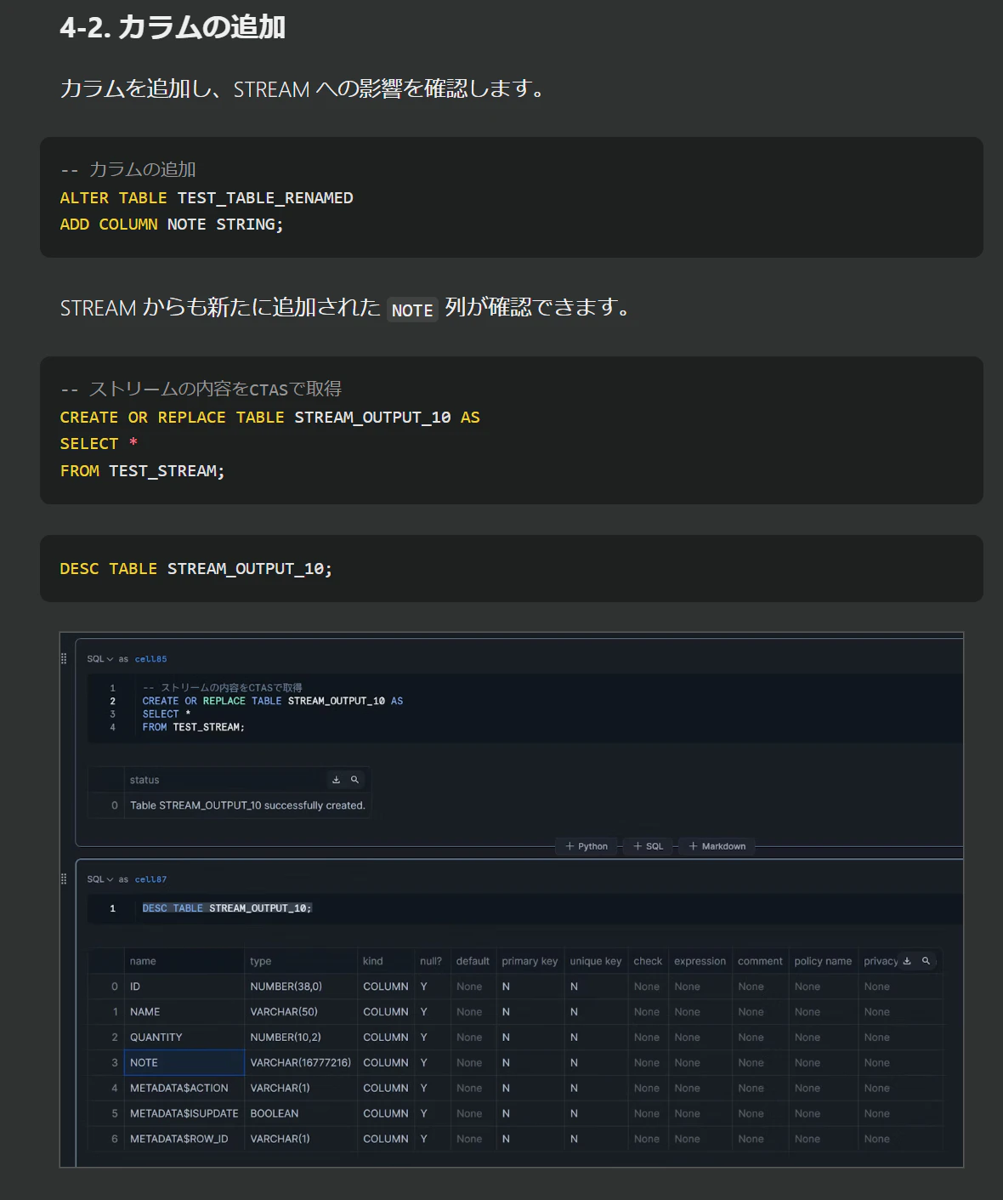This screenshot has width=1003, height=1200.
Task: Click the 'unique key' column header
Action: [596, 961]
